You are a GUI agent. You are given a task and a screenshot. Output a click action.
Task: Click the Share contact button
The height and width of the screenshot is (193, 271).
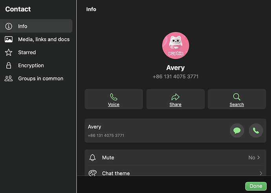176,99
